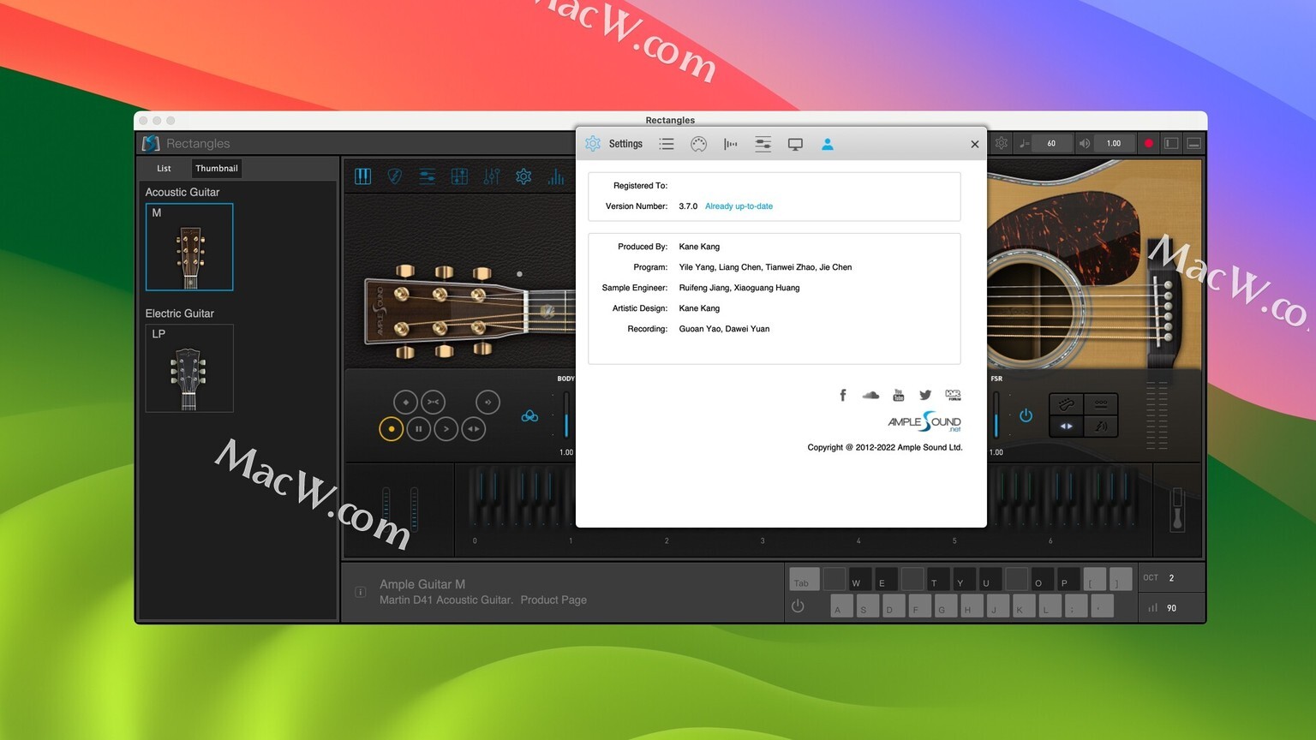The width and height of the screenshot is (1316, 740).
Task: Click the red record button in top bar
Action: point(1149,143)
